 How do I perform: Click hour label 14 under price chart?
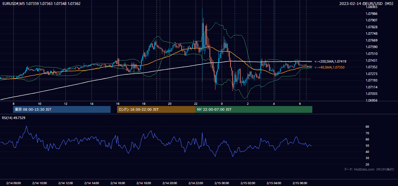[92, 104]
